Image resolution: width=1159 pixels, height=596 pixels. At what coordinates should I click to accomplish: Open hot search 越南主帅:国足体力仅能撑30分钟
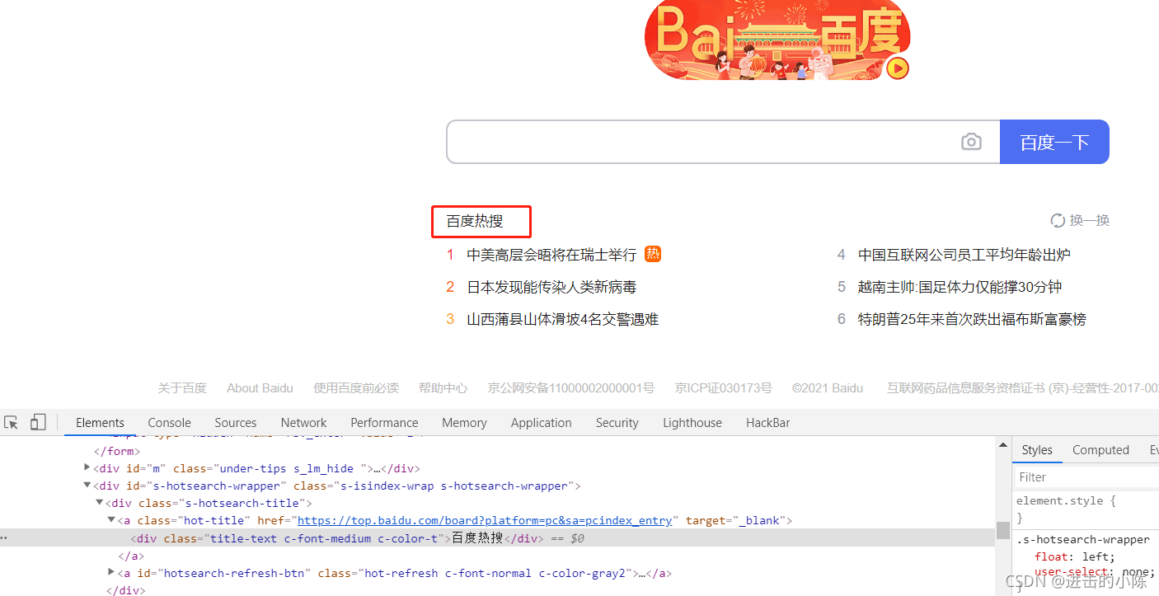[x=960, y=287]
